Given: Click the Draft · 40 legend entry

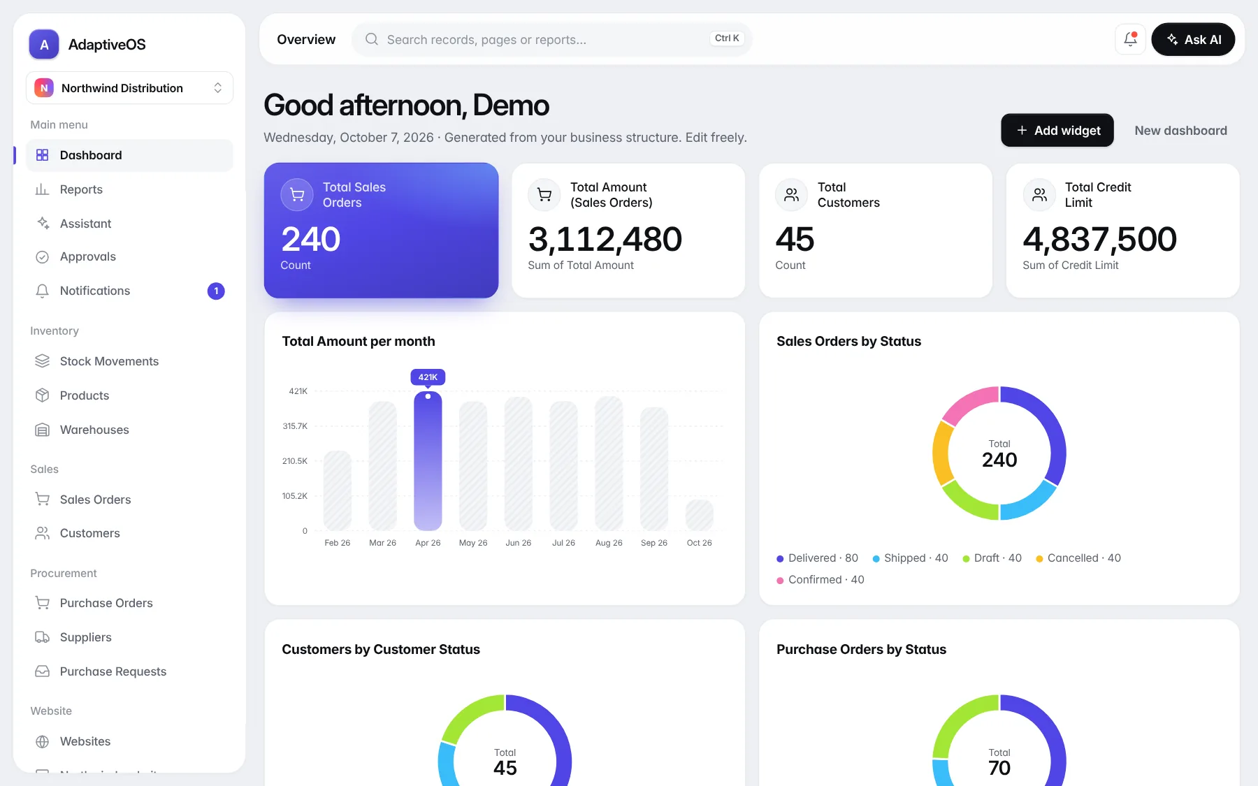Looking at the screenshot, I should tap(992, 558).
